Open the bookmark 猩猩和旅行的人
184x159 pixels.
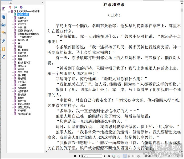point(25,30)
